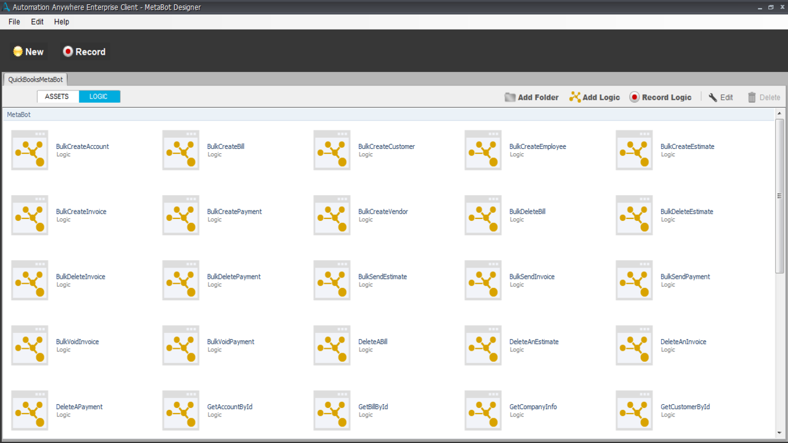Select the BulkSendInvoice logic icon

click(x=483, y=281)
